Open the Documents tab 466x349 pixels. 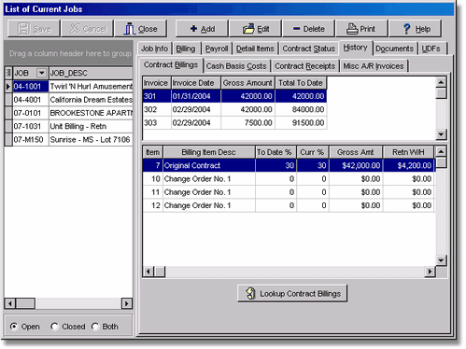(394, 49)
